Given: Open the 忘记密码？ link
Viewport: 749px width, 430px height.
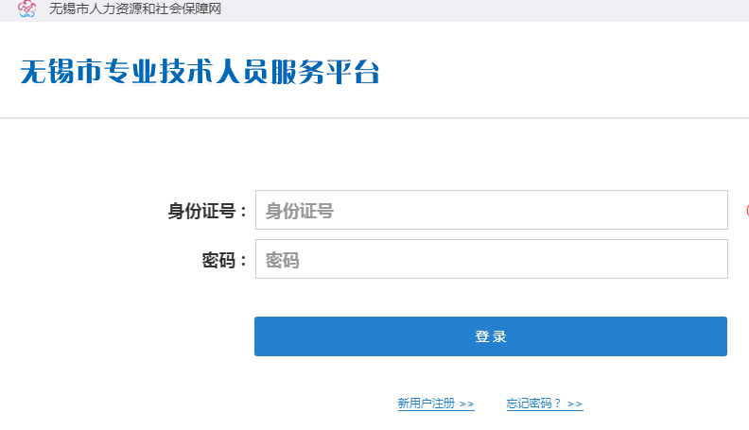Looking at the screenshot, I should click(x=545, y=404).
